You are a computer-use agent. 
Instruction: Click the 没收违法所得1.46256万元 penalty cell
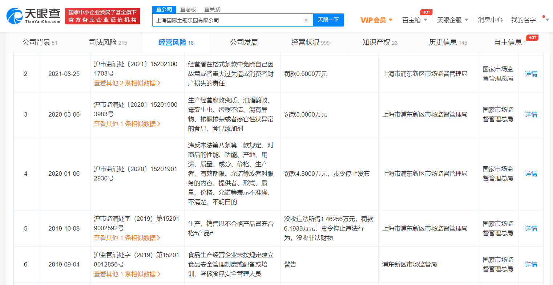point(328,228)
